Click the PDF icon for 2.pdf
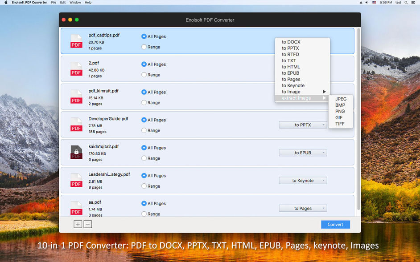420x262 pixels. [x=76, y=69]
